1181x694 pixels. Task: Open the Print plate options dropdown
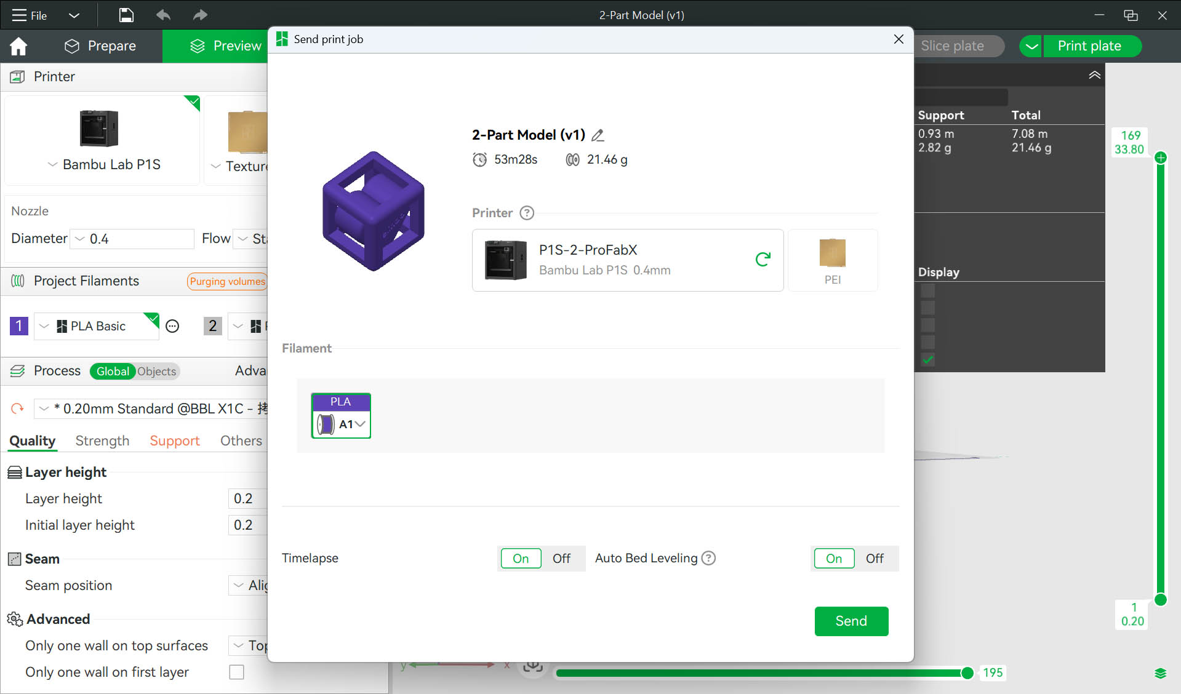(x=1031, y=46)
